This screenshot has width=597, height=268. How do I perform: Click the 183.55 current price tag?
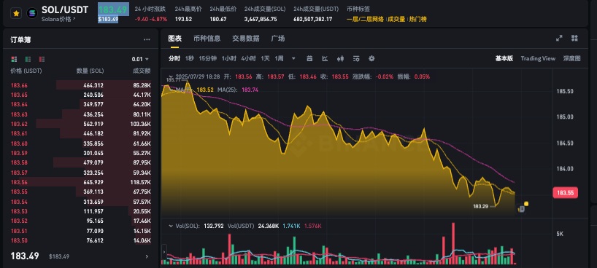coord(565,193)
